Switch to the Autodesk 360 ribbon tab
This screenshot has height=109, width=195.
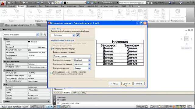93,6
